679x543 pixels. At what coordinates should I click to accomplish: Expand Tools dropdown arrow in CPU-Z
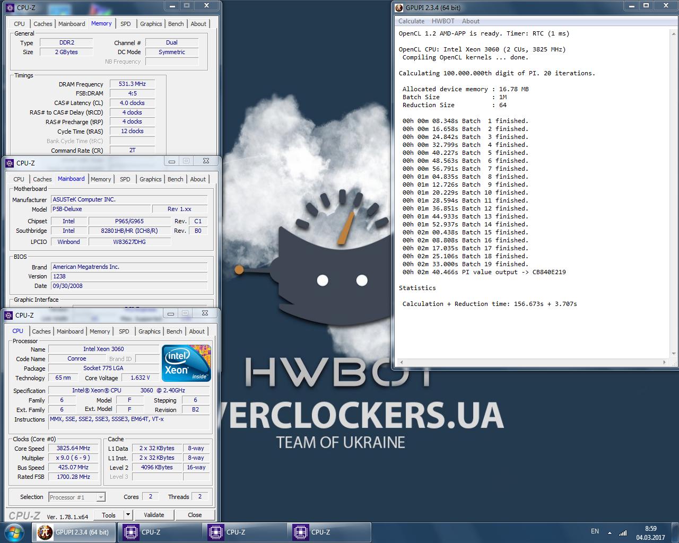128,515
